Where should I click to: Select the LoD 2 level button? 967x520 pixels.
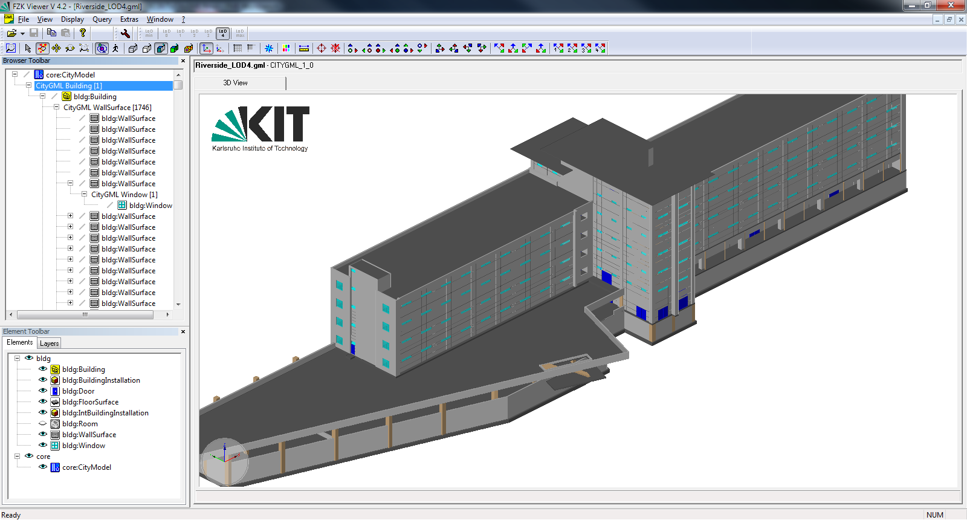point(195,33)
